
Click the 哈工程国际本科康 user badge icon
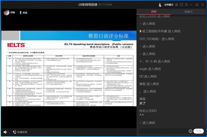click(140, 31)
